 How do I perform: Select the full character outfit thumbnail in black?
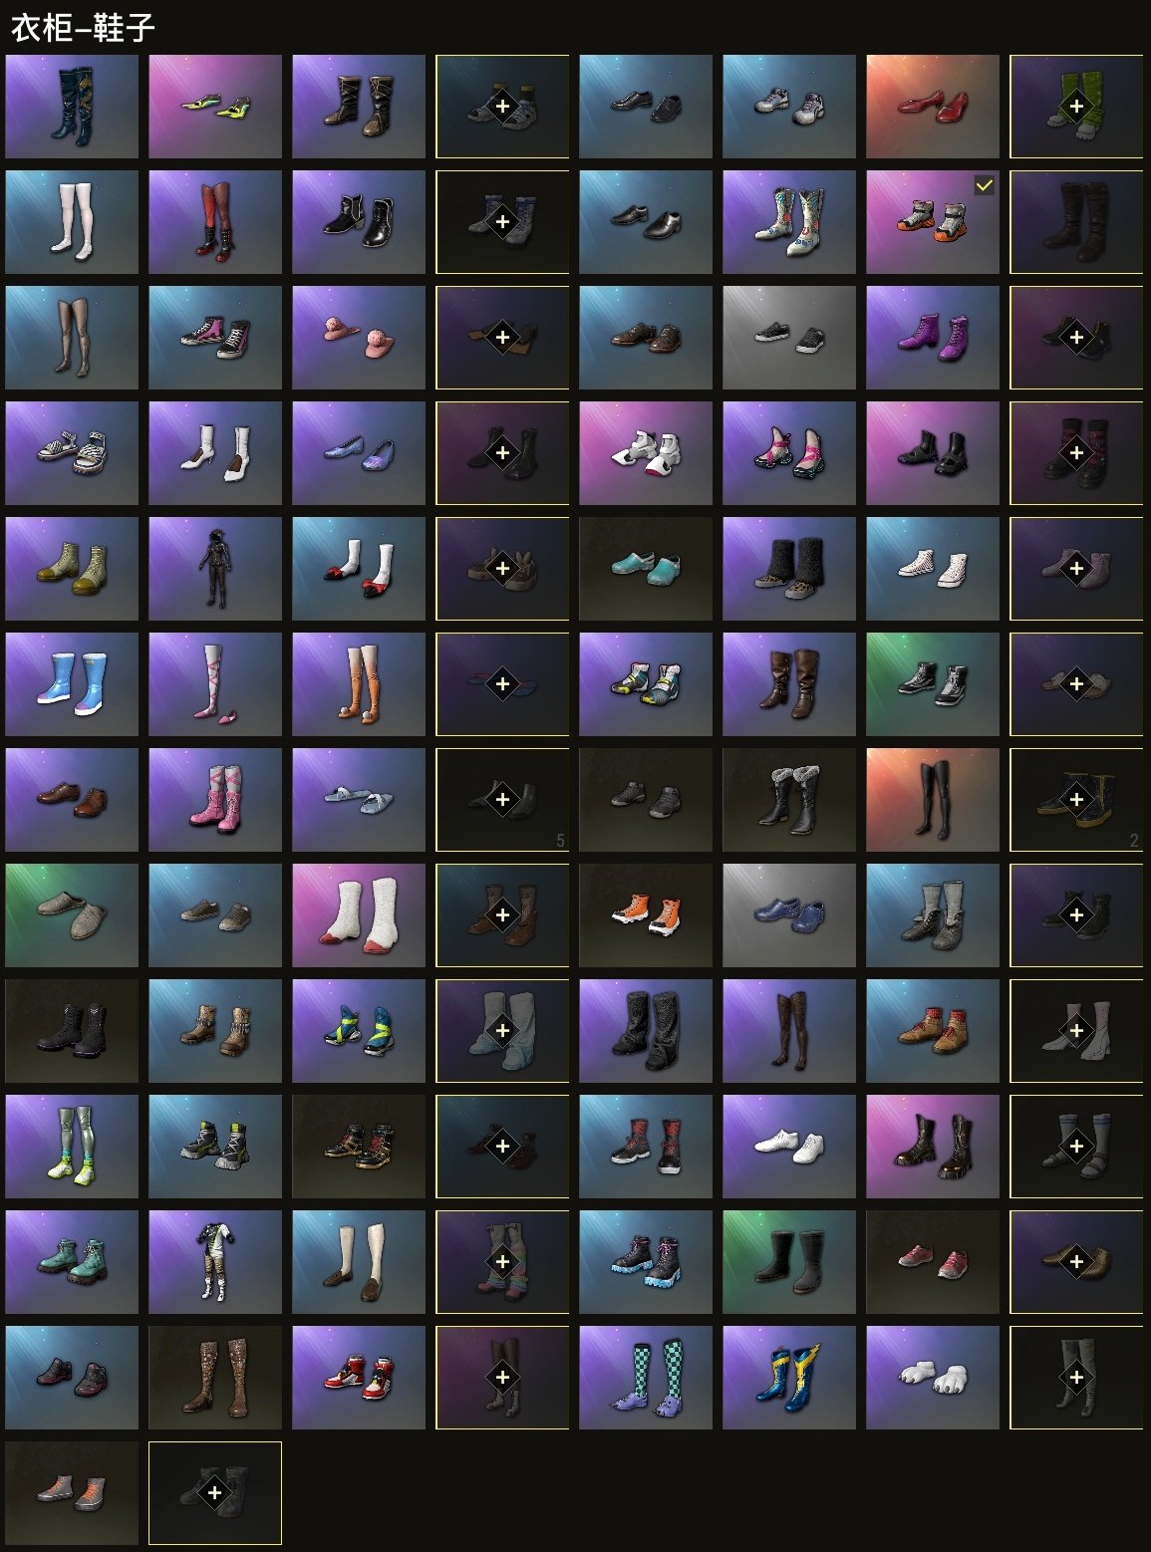(x=215, y=569)
